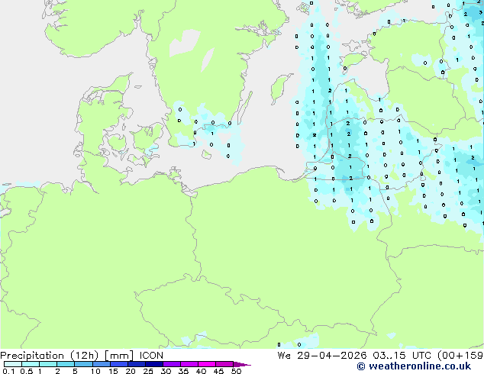Click the 2–5 mm legend color box
Screen dimensions: 484x374
click(66, 364)
